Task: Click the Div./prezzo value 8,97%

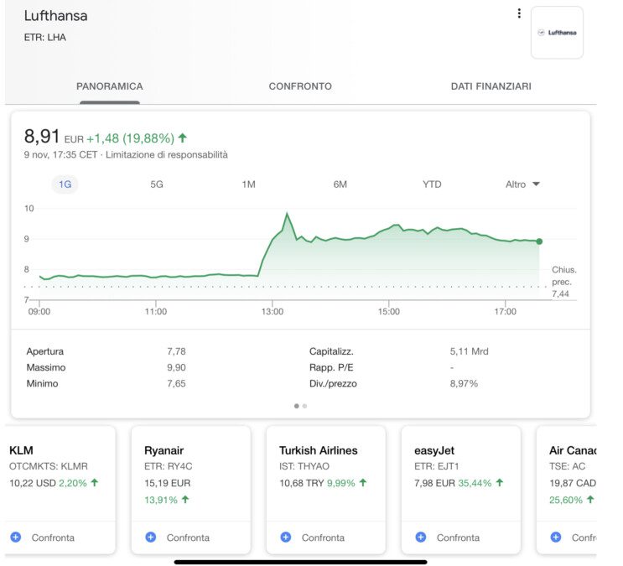Action: [464, 383]
